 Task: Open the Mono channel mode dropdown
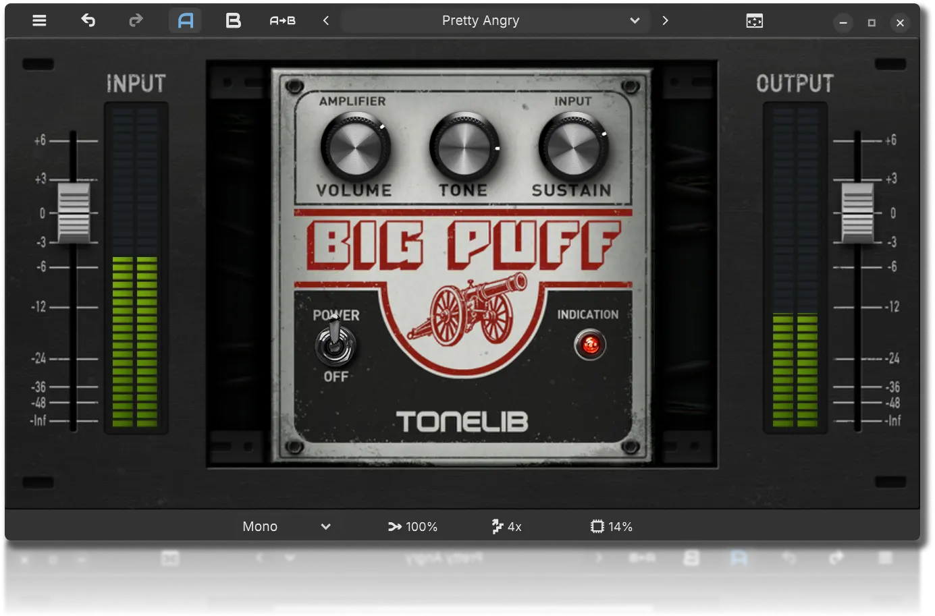click(x=286, y=526)
